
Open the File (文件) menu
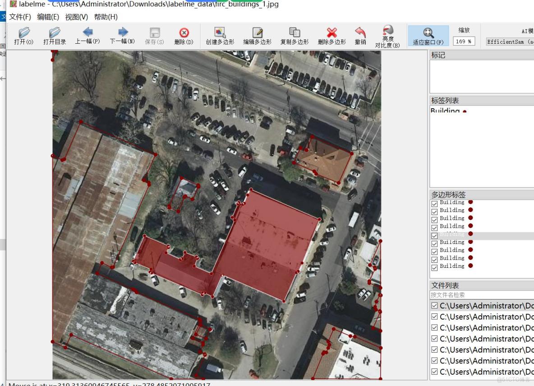(20, 17)
